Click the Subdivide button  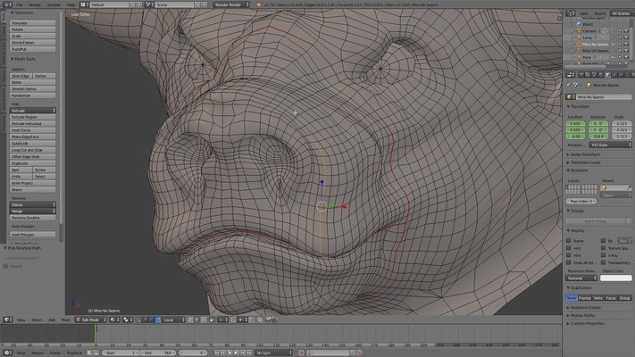(32, 143)
